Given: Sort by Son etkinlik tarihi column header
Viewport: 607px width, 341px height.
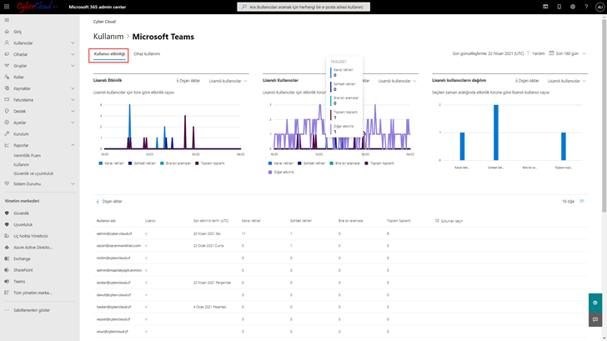Looking at the screenshot, I should pyautogui.click(x=211, y=221).
